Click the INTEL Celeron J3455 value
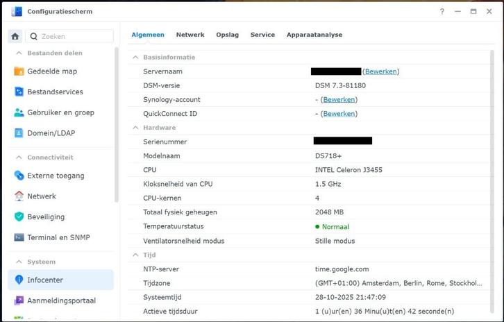The height and width of the screenshot is (322, 504). point(348,170)
